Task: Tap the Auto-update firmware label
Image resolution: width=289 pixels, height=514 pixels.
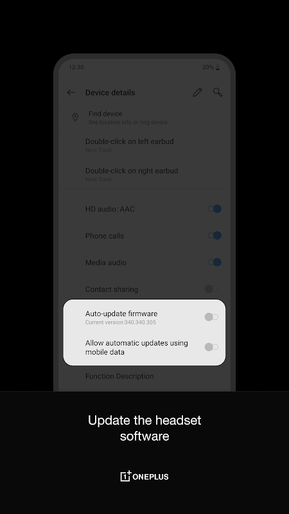Action: (121, 314)
